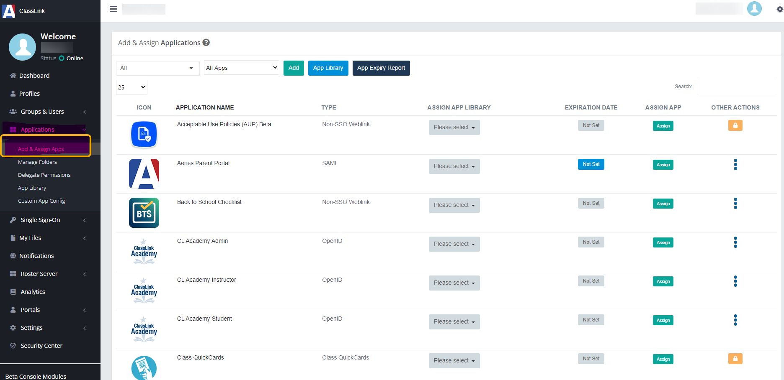Screen dimensions: 784x380
Task: Click the orange lock icon for Acceptable Use Policies
Action: [735, 125]
